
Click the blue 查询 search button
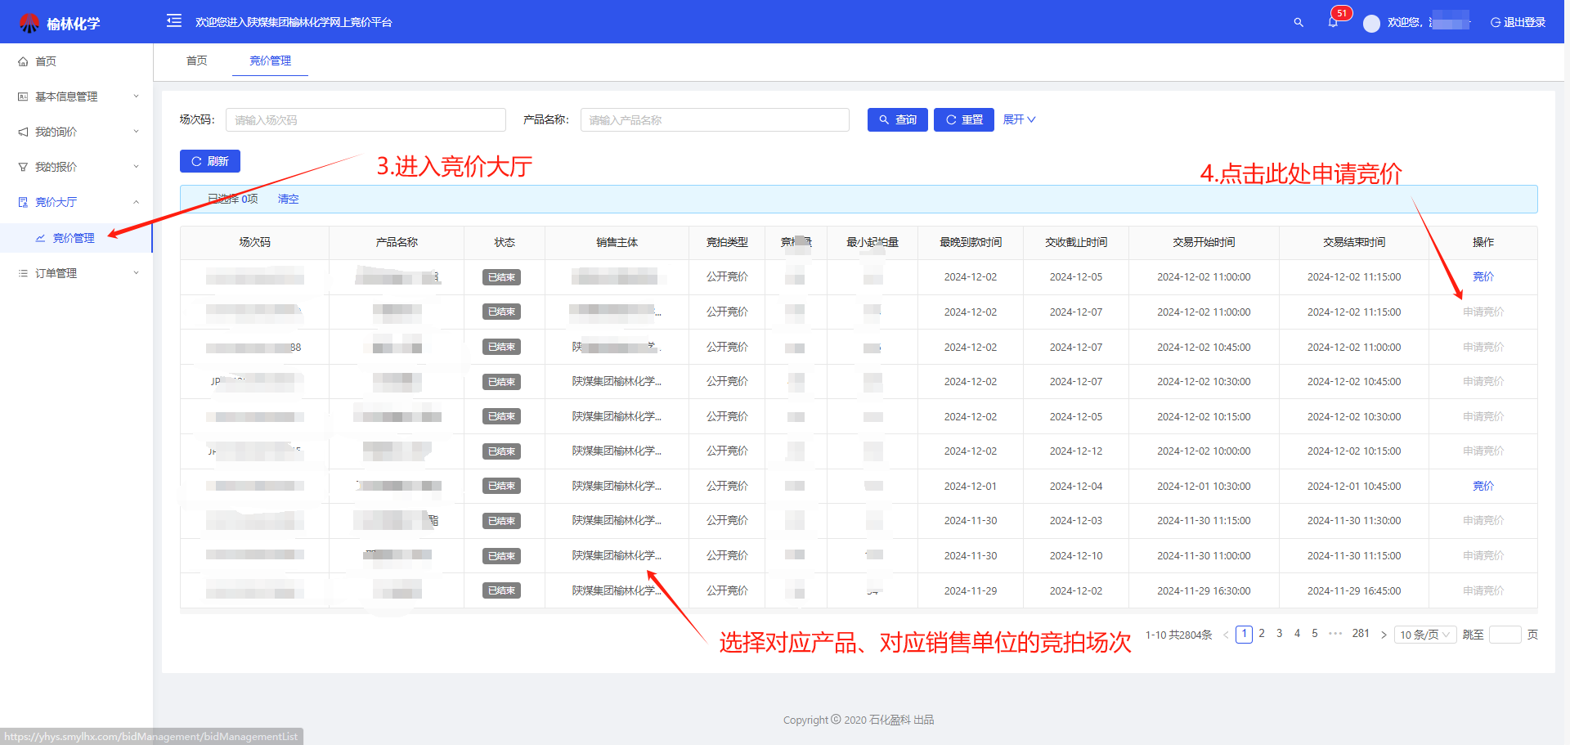coord(897,119)
